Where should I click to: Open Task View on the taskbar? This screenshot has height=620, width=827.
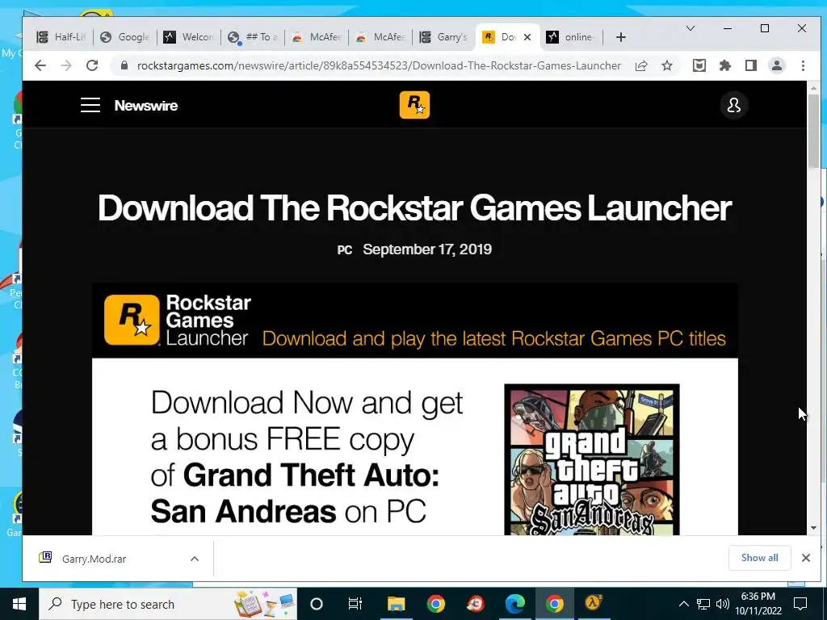355,604
